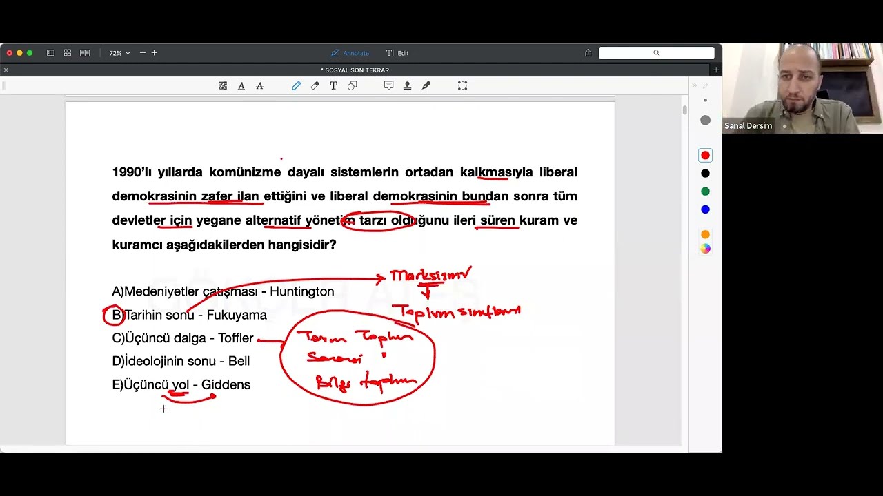The image size is (883, 496).
Task: Choose the thick line thickness dot
Action: [x=705, y=121]
